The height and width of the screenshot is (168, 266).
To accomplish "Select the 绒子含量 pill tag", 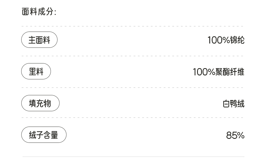I will pyautogui.click(x=44, y=135).
